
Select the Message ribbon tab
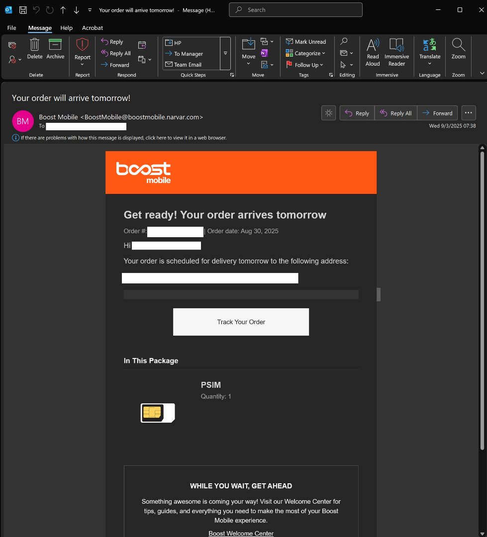[x=40, y=28]
